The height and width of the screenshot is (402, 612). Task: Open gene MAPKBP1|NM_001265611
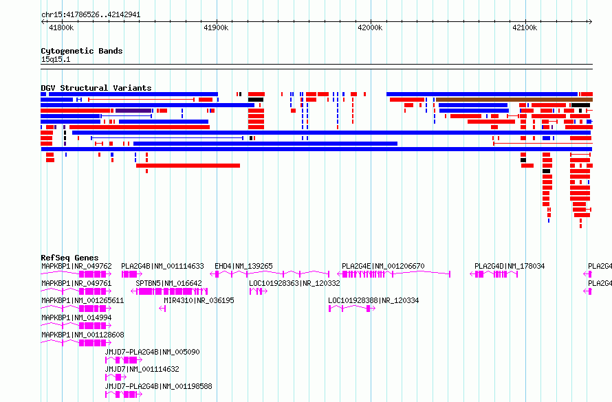83,300
